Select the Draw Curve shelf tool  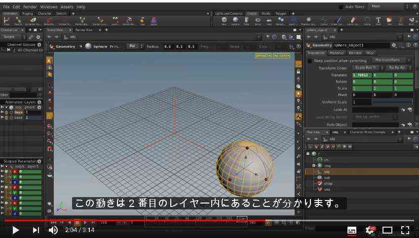[x=338, y=21]
